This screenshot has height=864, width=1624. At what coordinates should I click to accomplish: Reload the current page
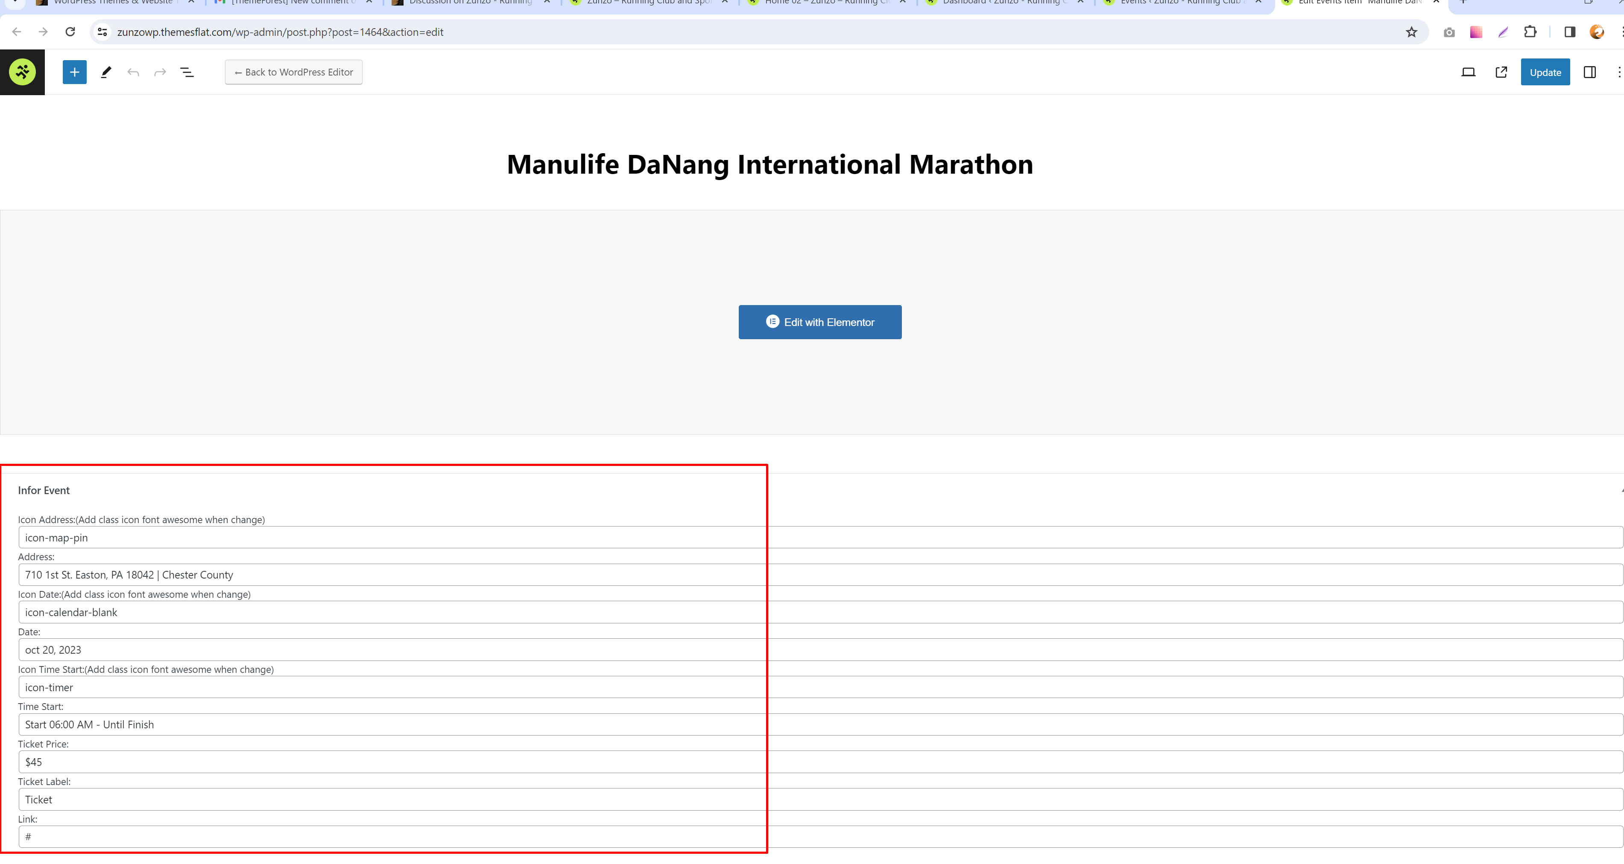70,32
